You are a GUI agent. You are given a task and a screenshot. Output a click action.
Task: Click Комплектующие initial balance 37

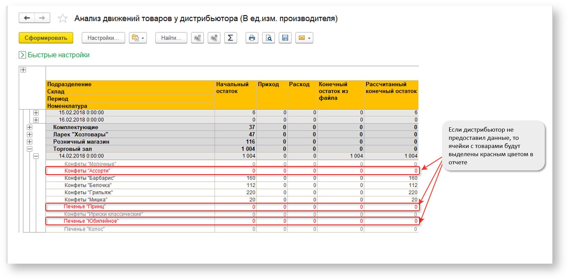tap(252, 127)
